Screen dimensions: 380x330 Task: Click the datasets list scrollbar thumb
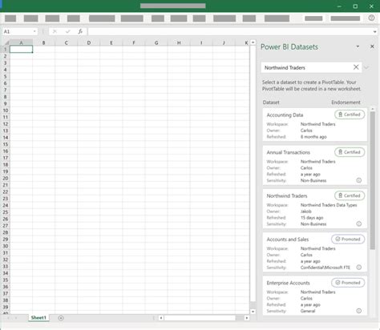point(373,180)
